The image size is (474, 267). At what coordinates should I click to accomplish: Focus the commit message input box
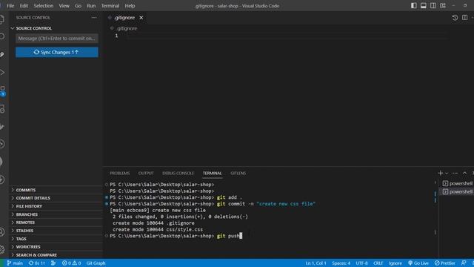[57, 39]
